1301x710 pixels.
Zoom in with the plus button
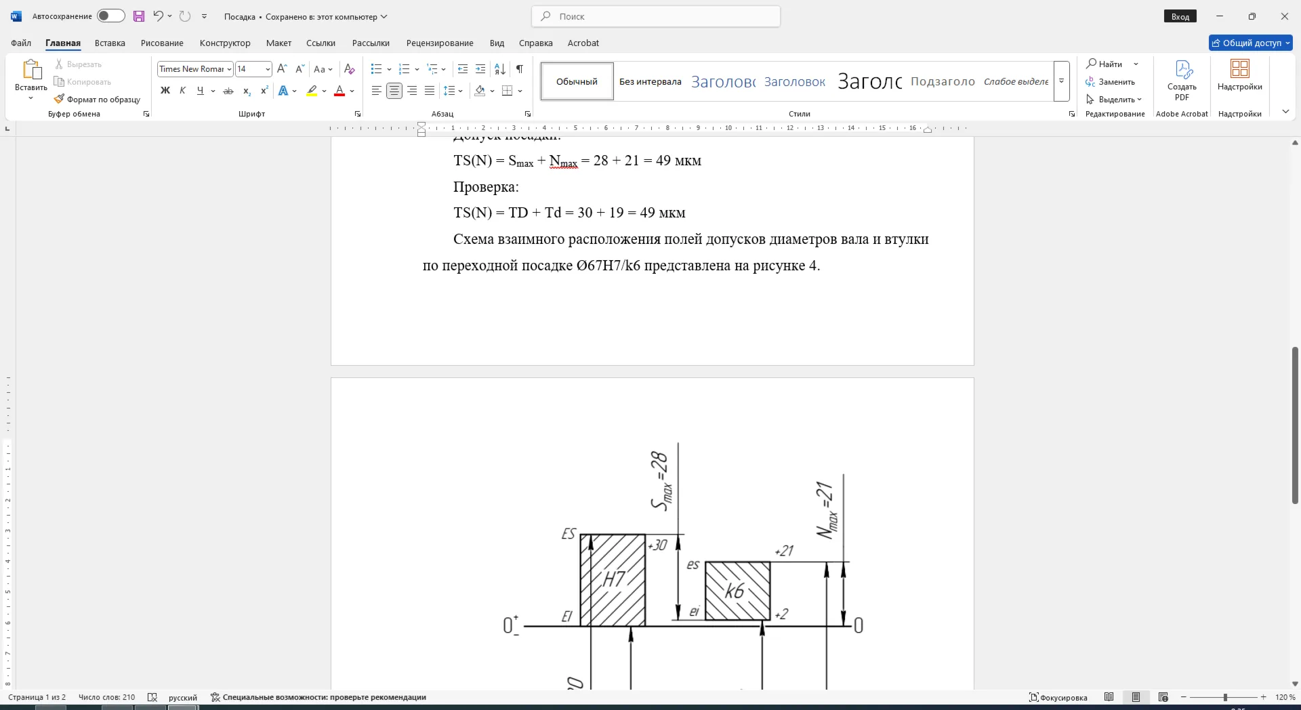pos(1263,697)
